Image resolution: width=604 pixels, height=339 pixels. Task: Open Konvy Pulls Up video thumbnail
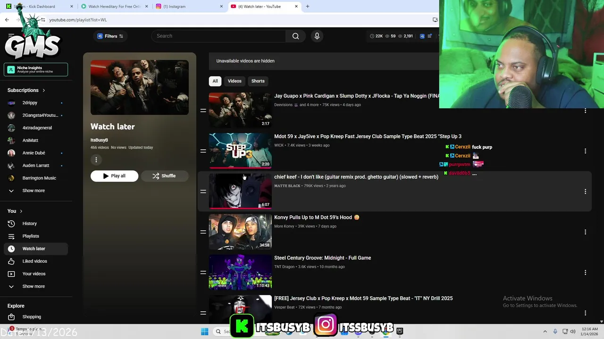pos(240,232)
